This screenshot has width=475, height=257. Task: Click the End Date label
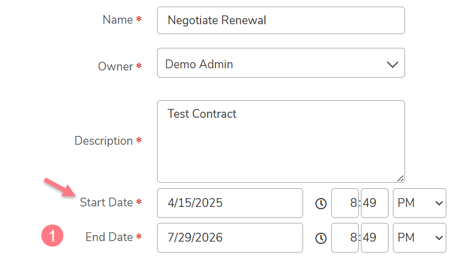pos(109,237)
